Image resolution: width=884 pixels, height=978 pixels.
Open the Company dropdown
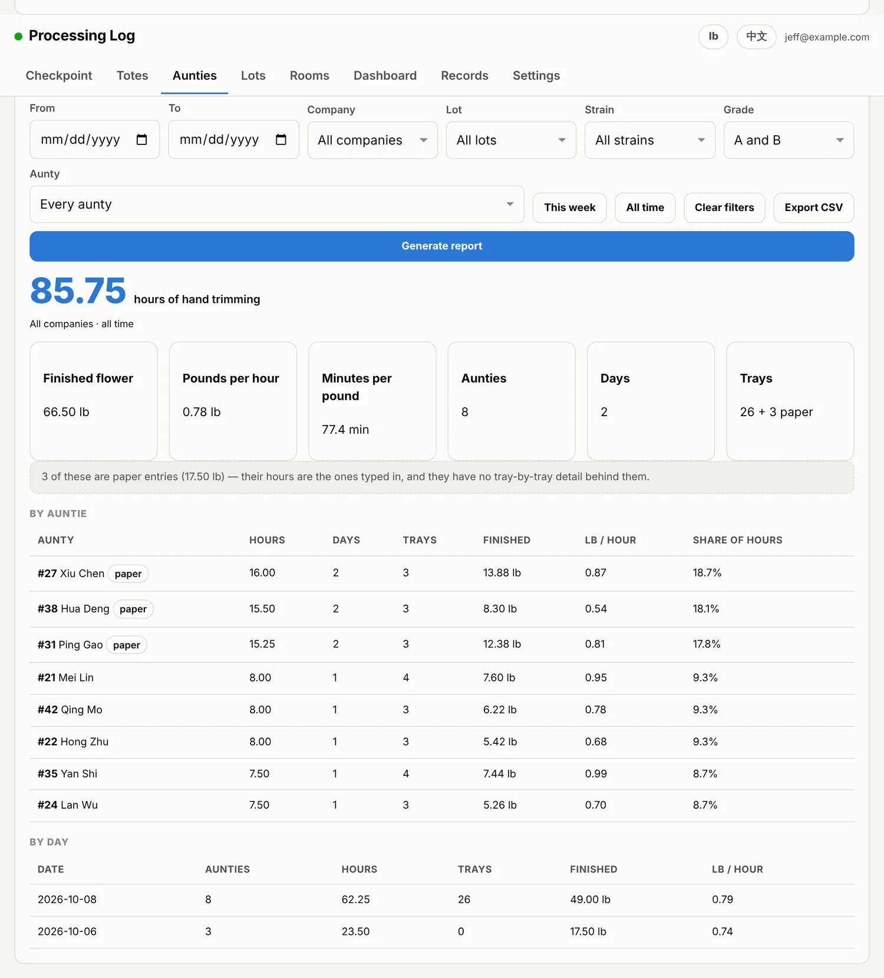pos(372,140)
